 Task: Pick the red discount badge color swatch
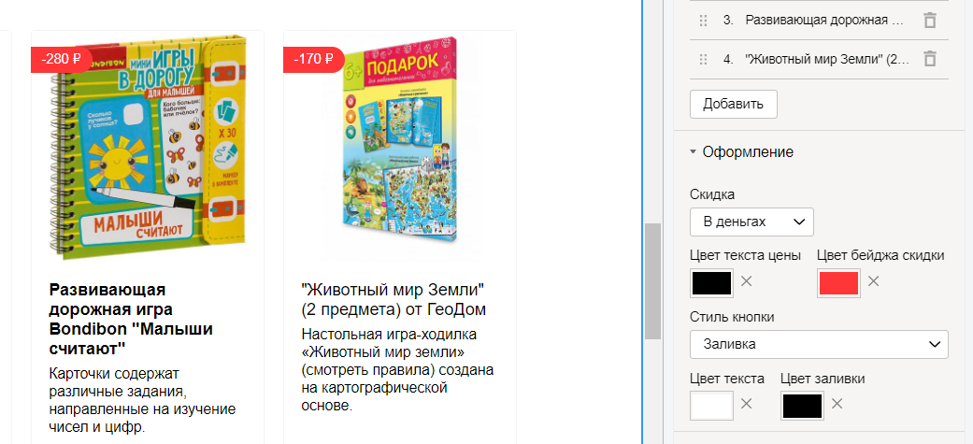click(838, 282)
